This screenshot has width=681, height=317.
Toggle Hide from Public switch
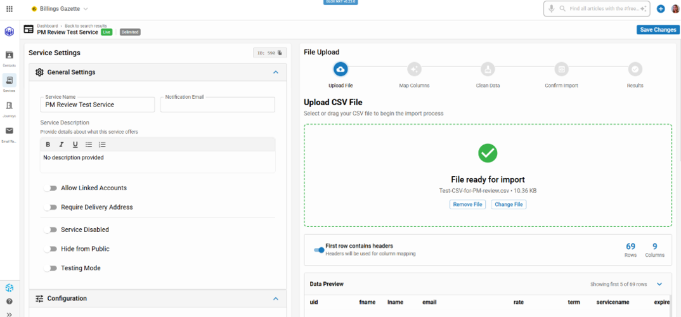tap(51, 249)
